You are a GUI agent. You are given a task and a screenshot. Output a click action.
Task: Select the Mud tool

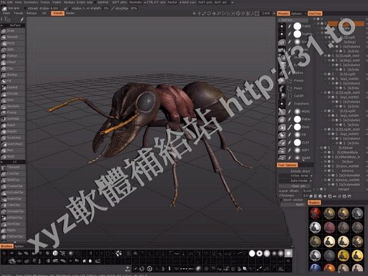13,150
